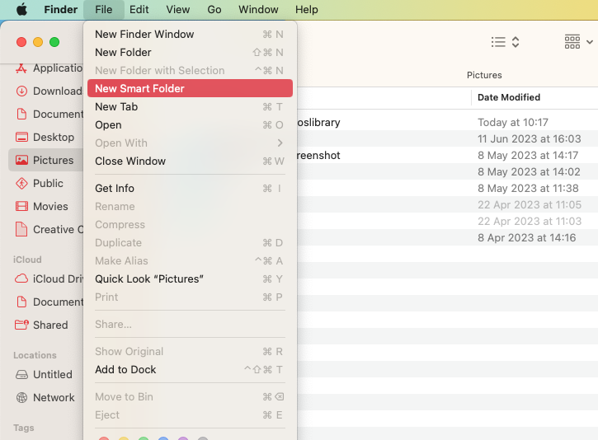This screenshot has height=440, width=598.
Task: Select the row dated 22 Apr 2023 at 11:03
Action: (x=448, y=222)
